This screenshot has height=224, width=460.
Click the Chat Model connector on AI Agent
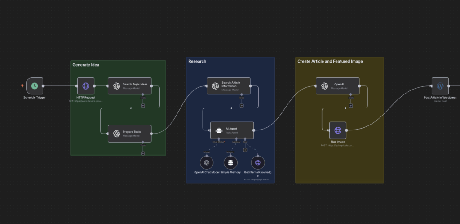[x=219, y=139]
